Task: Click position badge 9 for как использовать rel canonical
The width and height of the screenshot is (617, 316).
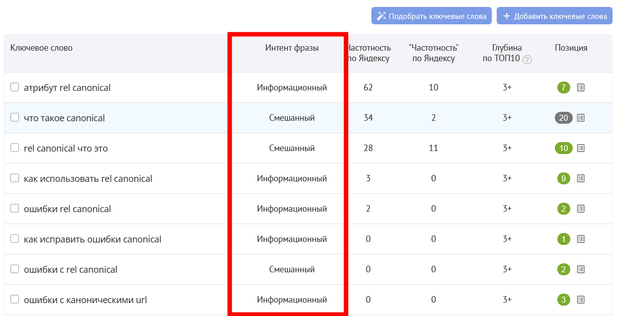Action: coord(564,178)
